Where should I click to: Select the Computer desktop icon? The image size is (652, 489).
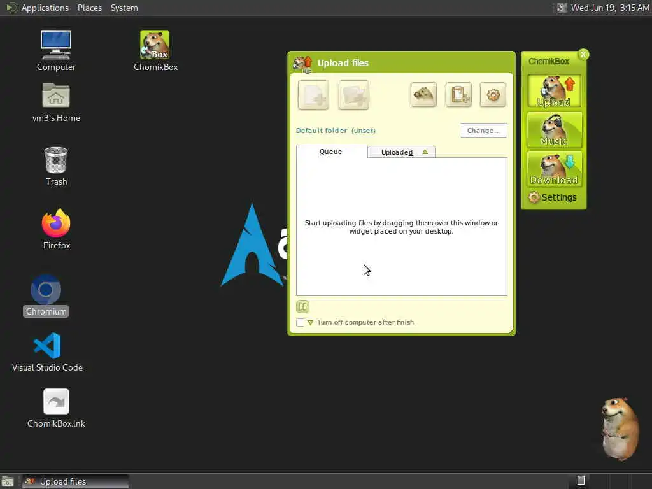56,51
